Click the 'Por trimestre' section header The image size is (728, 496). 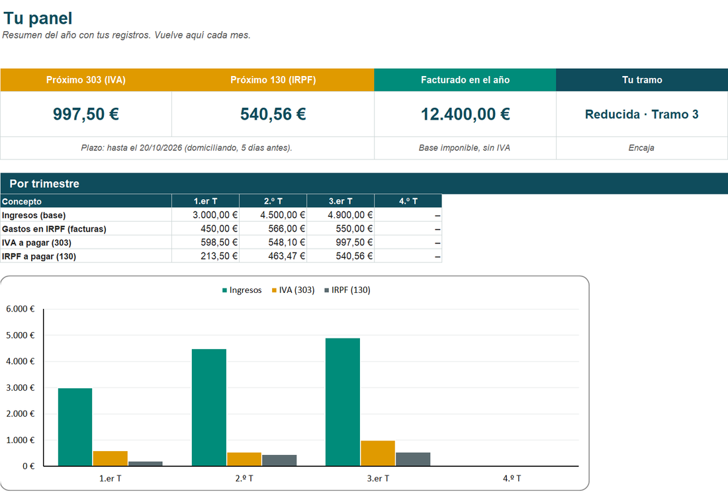[364, 184]
